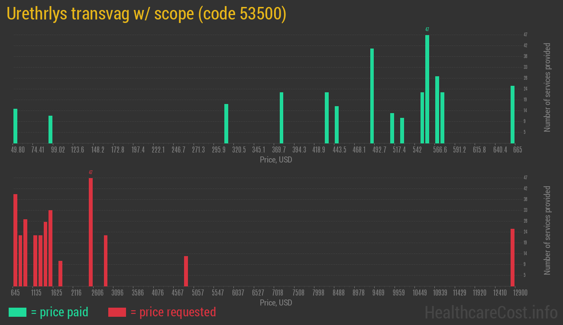Image resolution: width=563 pixels, height=325 pixels.
Task: Click the green price paid legend swatch
Action: 17,312
